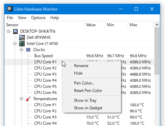165x126 pixels.
Task: Click the Value column header
Action: point(94,25)
